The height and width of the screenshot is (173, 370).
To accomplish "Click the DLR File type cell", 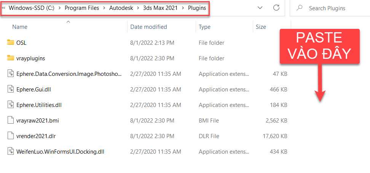I will [209, 136].
